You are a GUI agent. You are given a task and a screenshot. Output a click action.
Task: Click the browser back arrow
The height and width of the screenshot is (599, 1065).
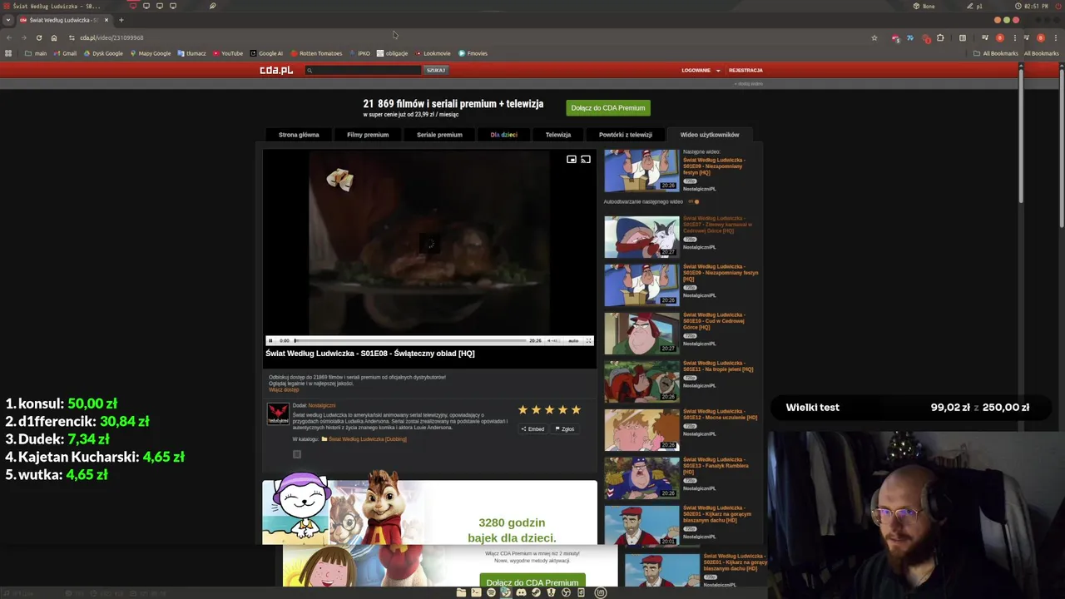(x=8, y=37)
